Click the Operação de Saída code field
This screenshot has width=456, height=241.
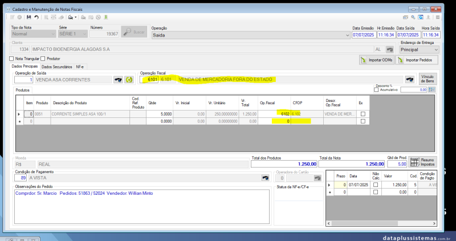coord(24,80)
